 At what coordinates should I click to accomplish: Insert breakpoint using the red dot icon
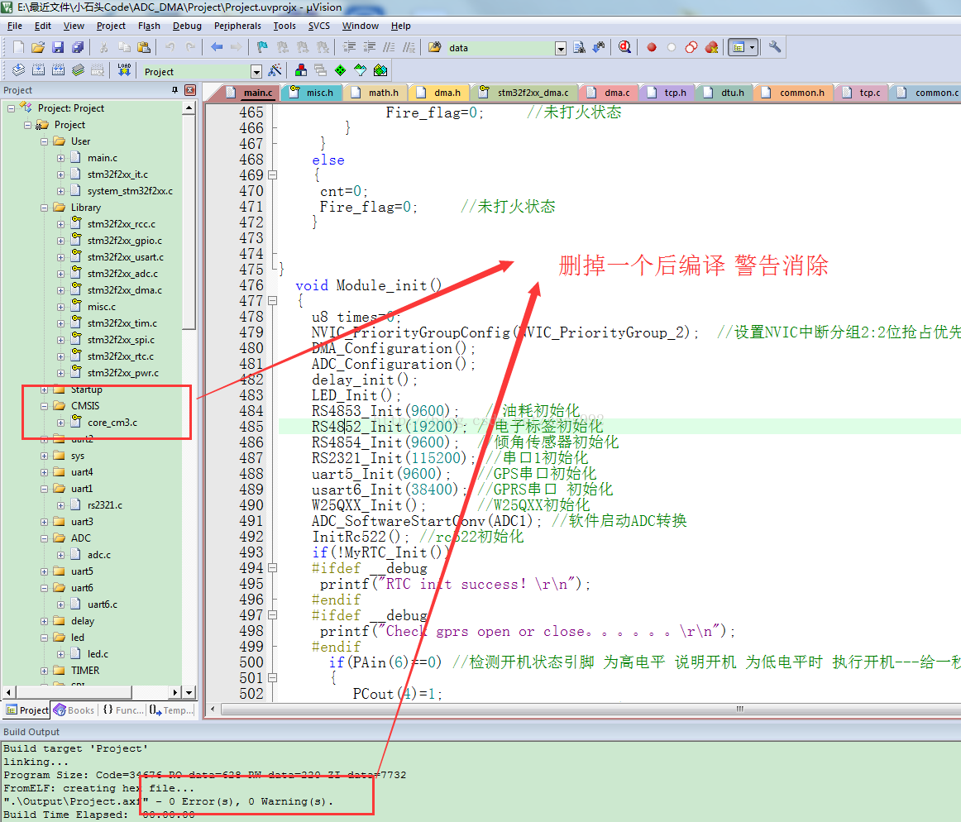point(652,48)
